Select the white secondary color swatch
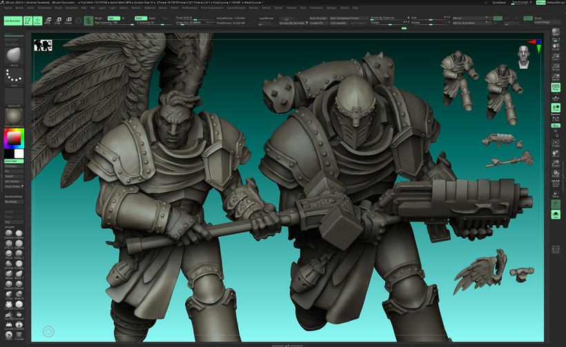Image resolution: width=566 pixels, height=347 pixels. pos(19,154)
